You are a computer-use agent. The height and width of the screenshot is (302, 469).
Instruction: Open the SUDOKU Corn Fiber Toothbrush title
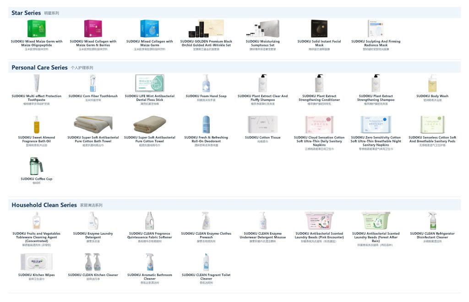click(x=93, y=96)
